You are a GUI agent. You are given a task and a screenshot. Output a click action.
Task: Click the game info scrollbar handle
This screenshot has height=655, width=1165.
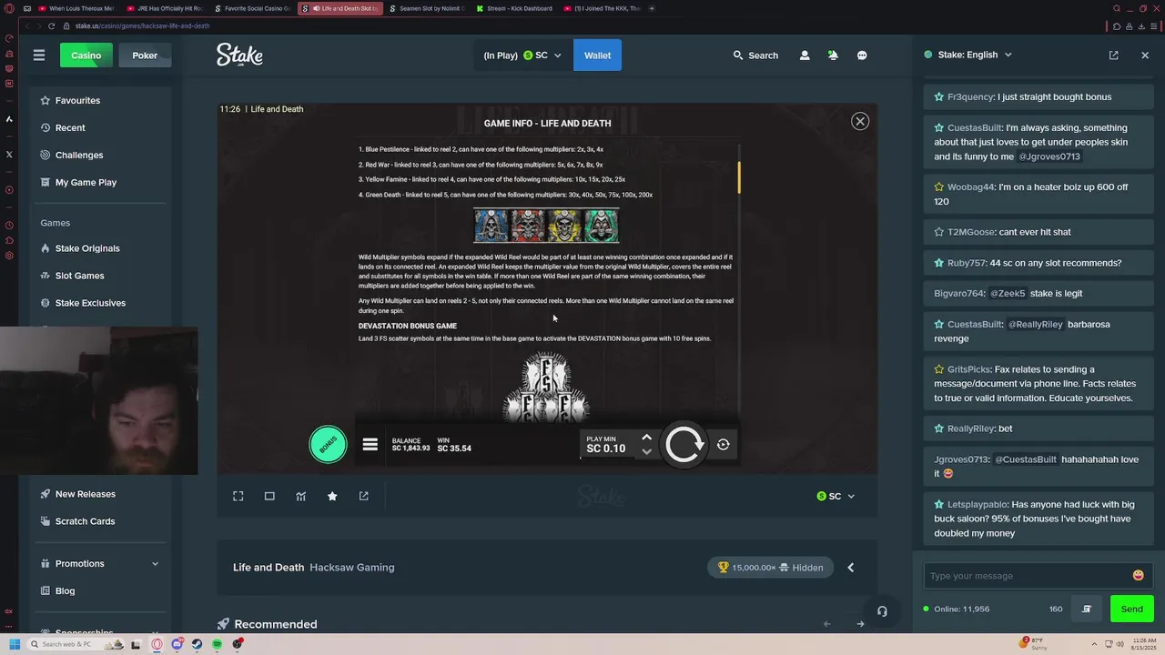739,177
